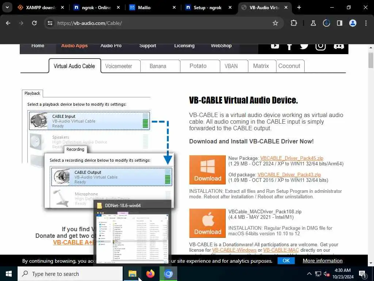Visit VB-Audio Instagram icon
The image size is (374, 281).
320,47
